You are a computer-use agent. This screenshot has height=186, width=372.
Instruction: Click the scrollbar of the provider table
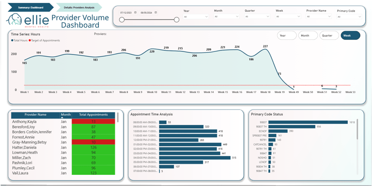(118, 117)
